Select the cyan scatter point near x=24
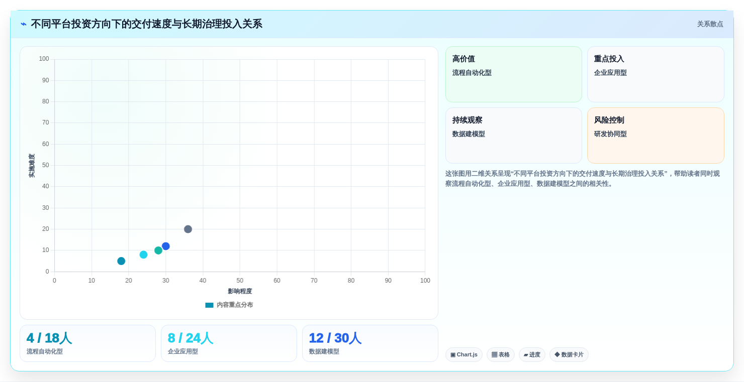 click(x=143, y=254)
